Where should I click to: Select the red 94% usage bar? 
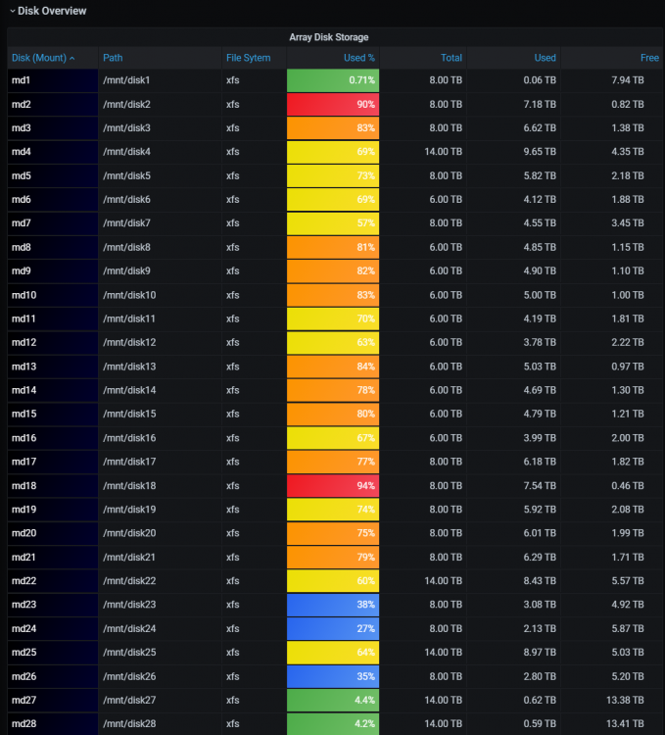click(x=333, y=486)
